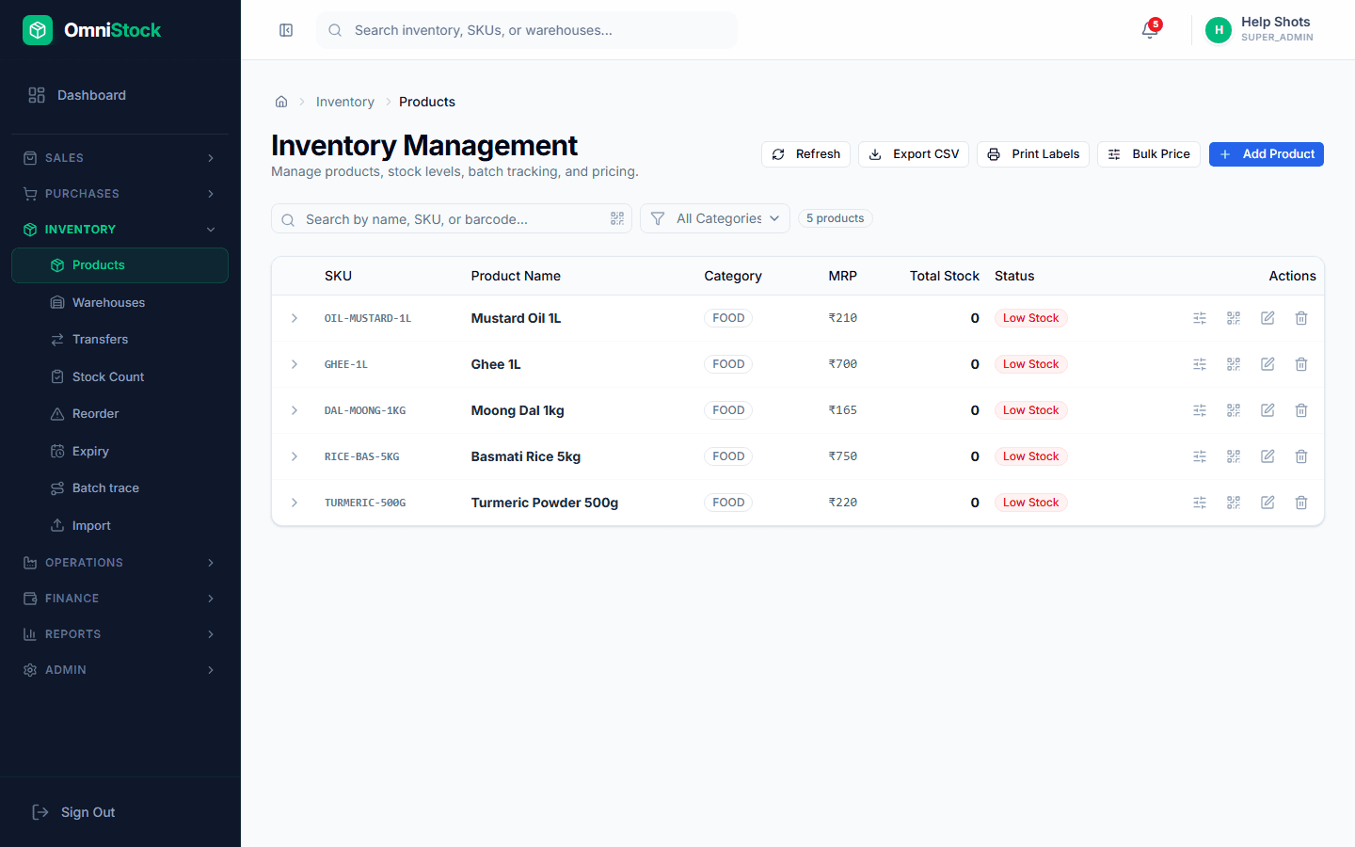1355x847 pixels.
Task: Open Stock Count in the sidebar
Action: coord(120,376)
